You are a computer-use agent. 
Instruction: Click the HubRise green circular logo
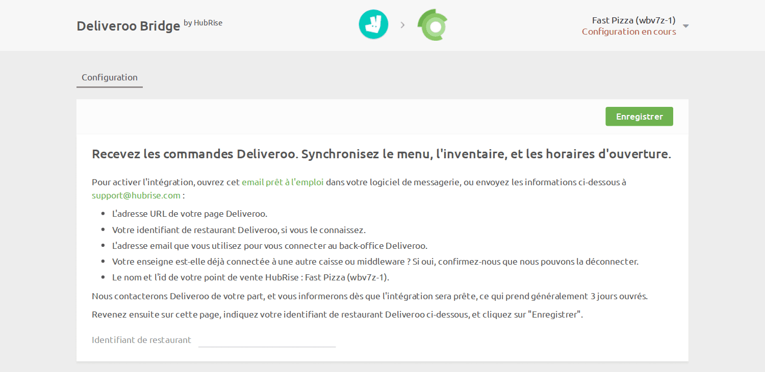432,24
